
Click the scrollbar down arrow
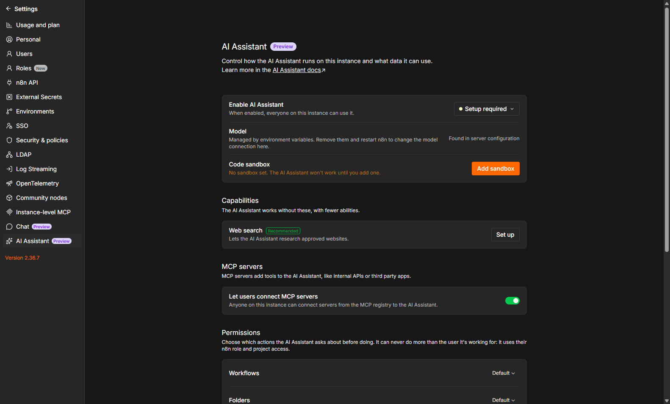pos(667,401)
